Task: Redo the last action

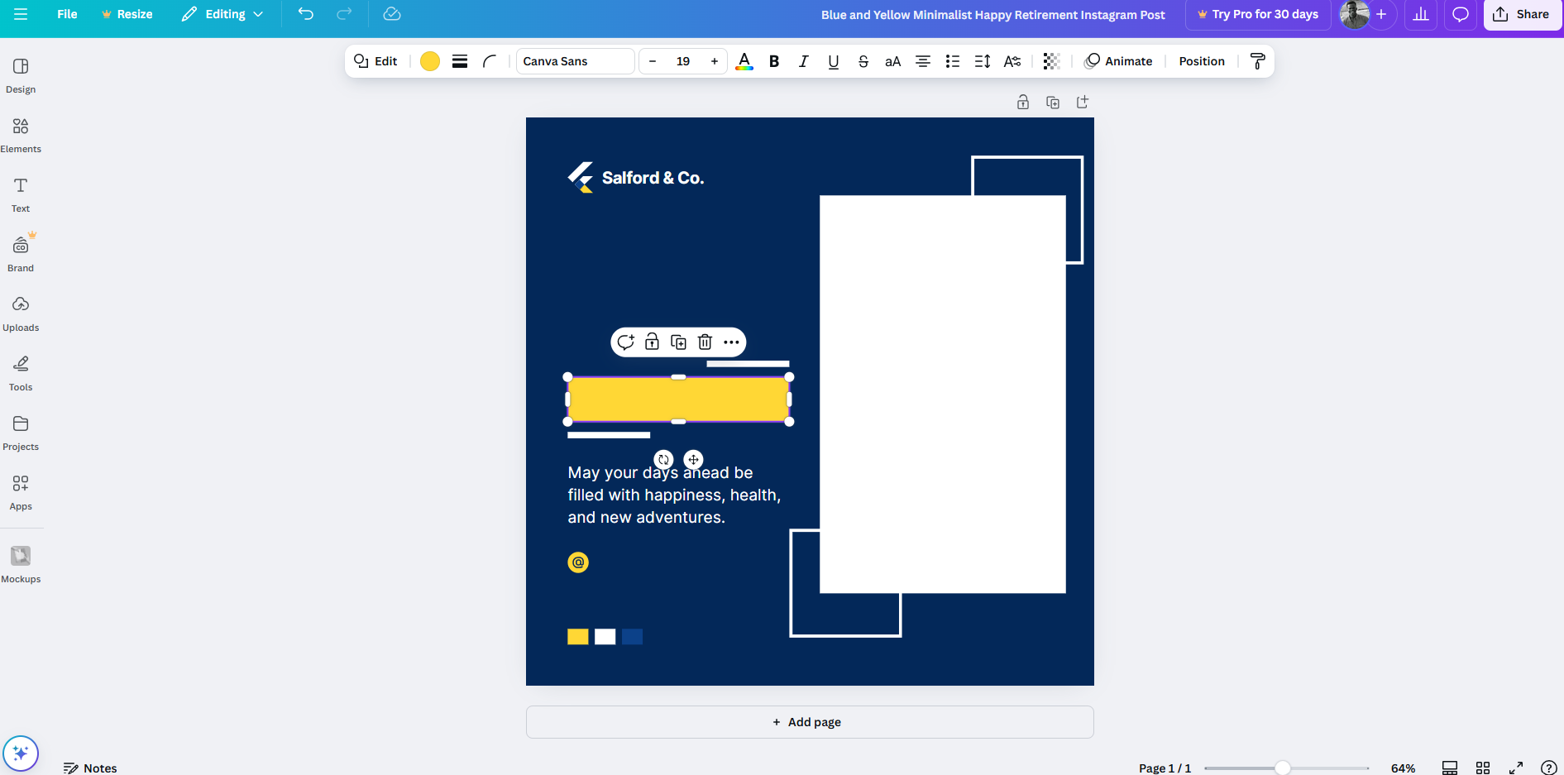Action: (x=344, y=14)
